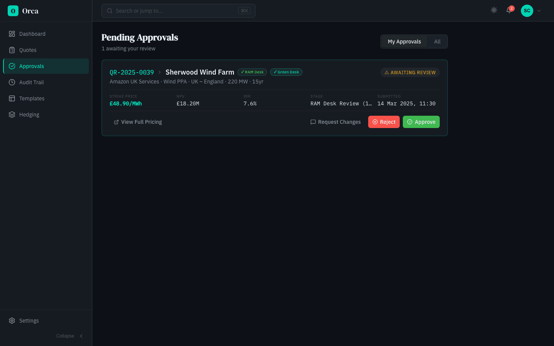This screenshot has width=554, height=346.
Task: Open the Audit Trail page
Action: tap(46, 82)
